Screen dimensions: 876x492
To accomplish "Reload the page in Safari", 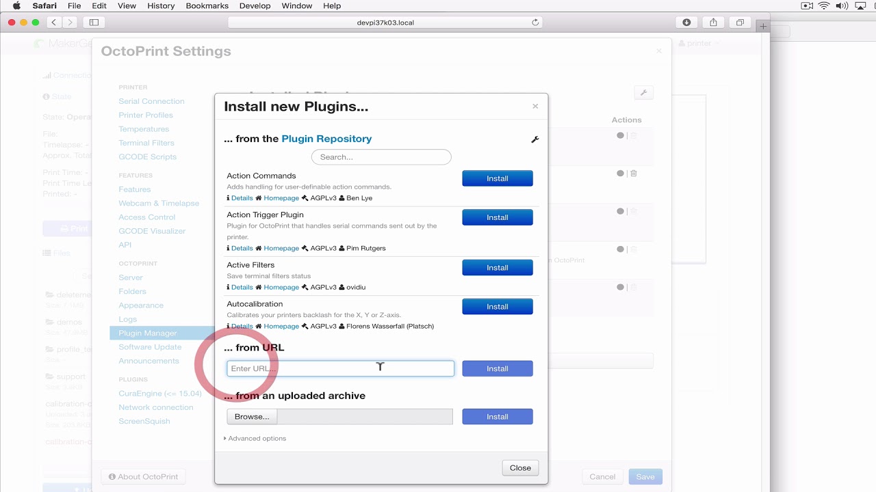I will tap(535, 23).
